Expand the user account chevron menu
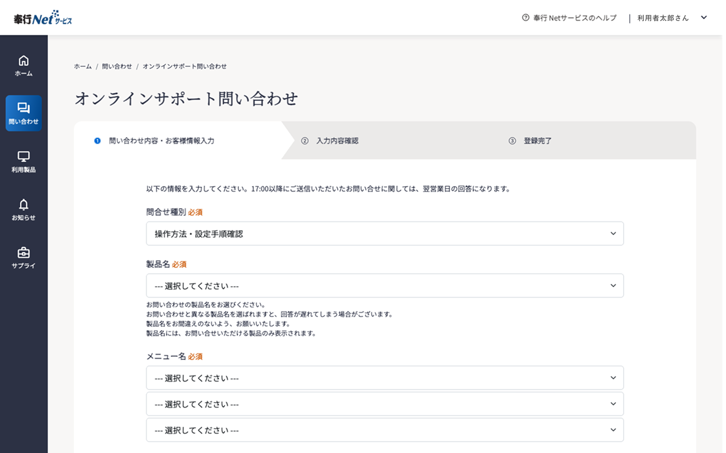This screenshot has height=453, width=726. tap(704, 18)
